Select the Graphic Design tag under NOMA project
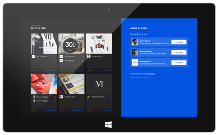 click(x=51, y=70)
